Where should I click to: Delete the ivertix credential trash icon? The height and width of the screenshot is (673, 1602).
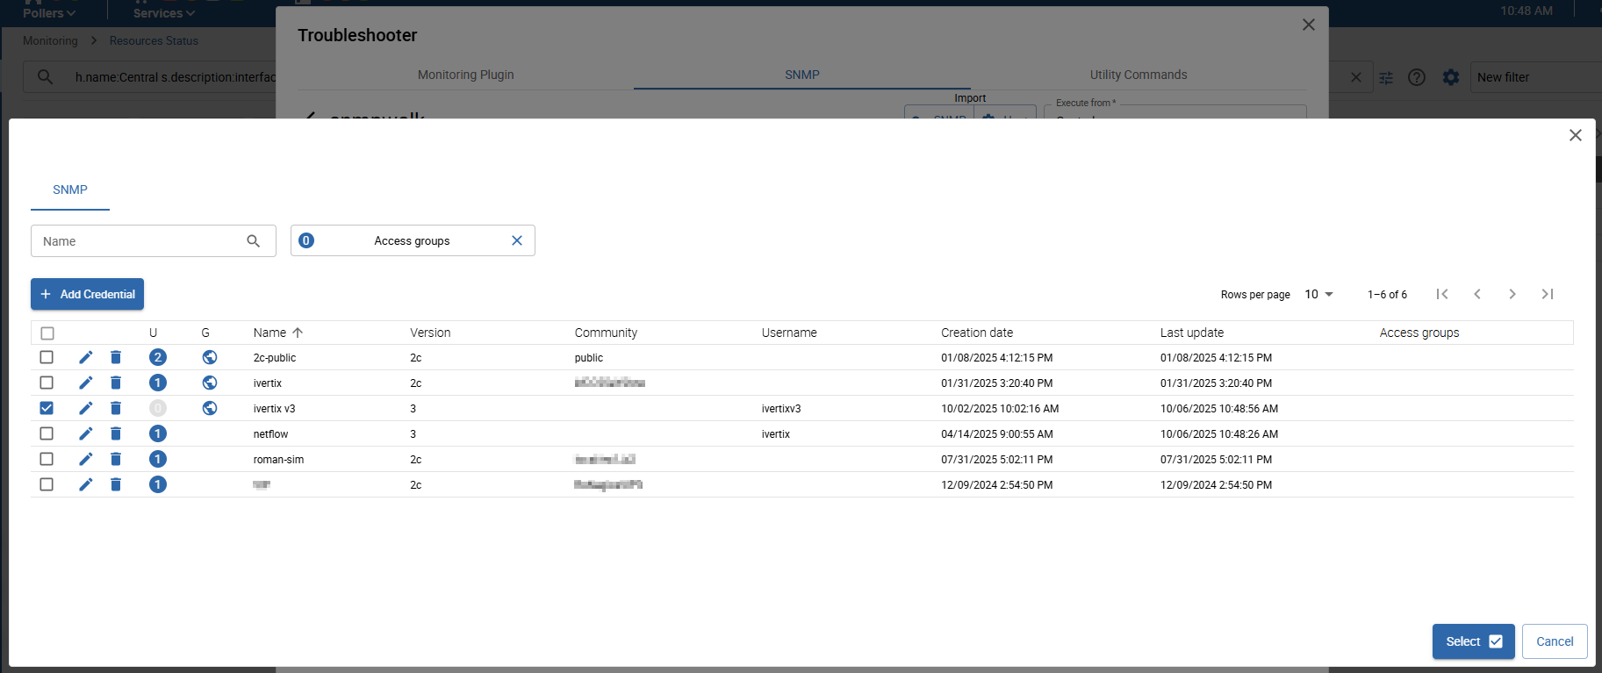pos(116,383)
